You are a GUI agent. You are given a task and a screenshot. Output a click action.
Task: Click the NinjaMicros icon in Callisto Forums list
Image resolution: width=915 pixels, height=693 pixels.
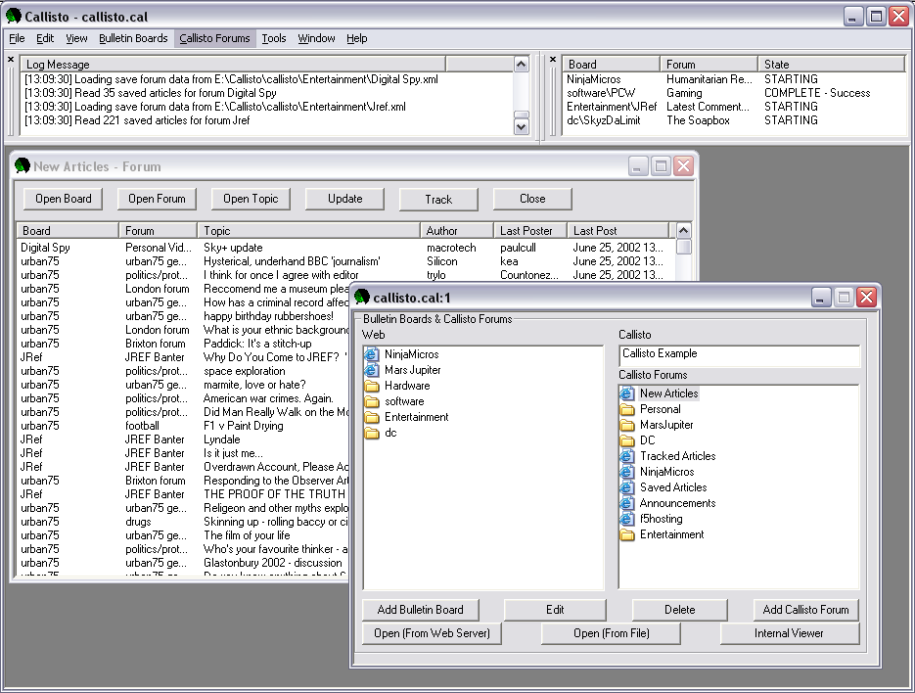(626, 472)
